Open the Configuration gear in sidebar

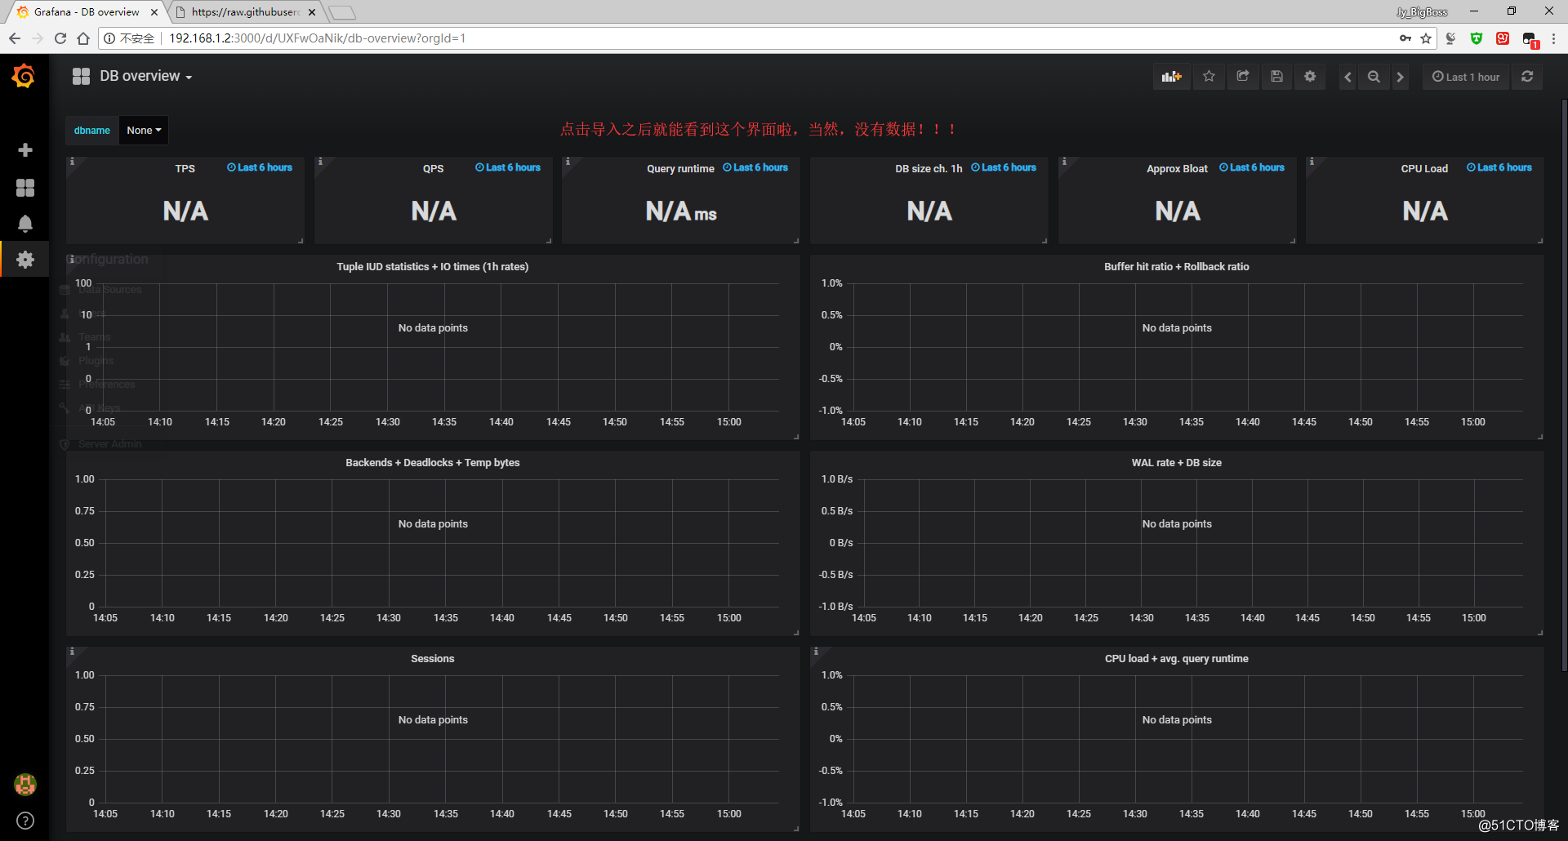25,260
